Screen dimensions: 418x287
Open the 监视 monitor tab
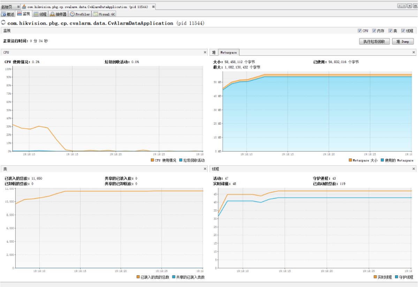pyautogui.click(x=24, y=14)
